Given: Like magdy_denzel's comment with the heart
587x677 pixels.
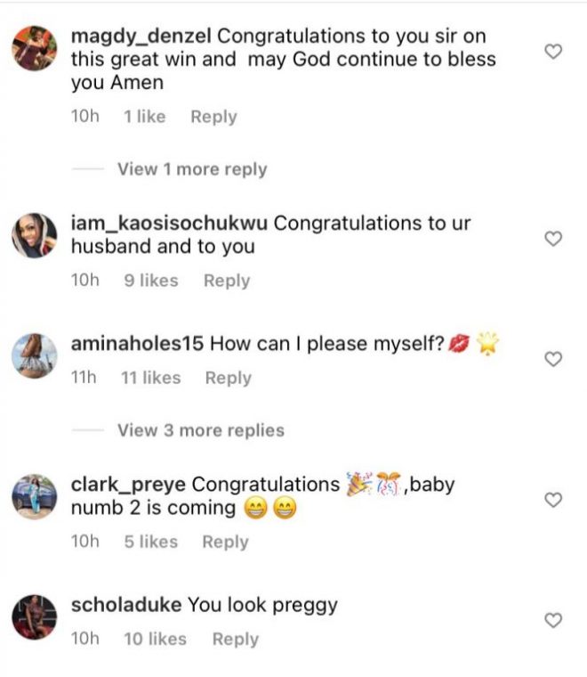Looking at the screenshot, I should point(553,52).
